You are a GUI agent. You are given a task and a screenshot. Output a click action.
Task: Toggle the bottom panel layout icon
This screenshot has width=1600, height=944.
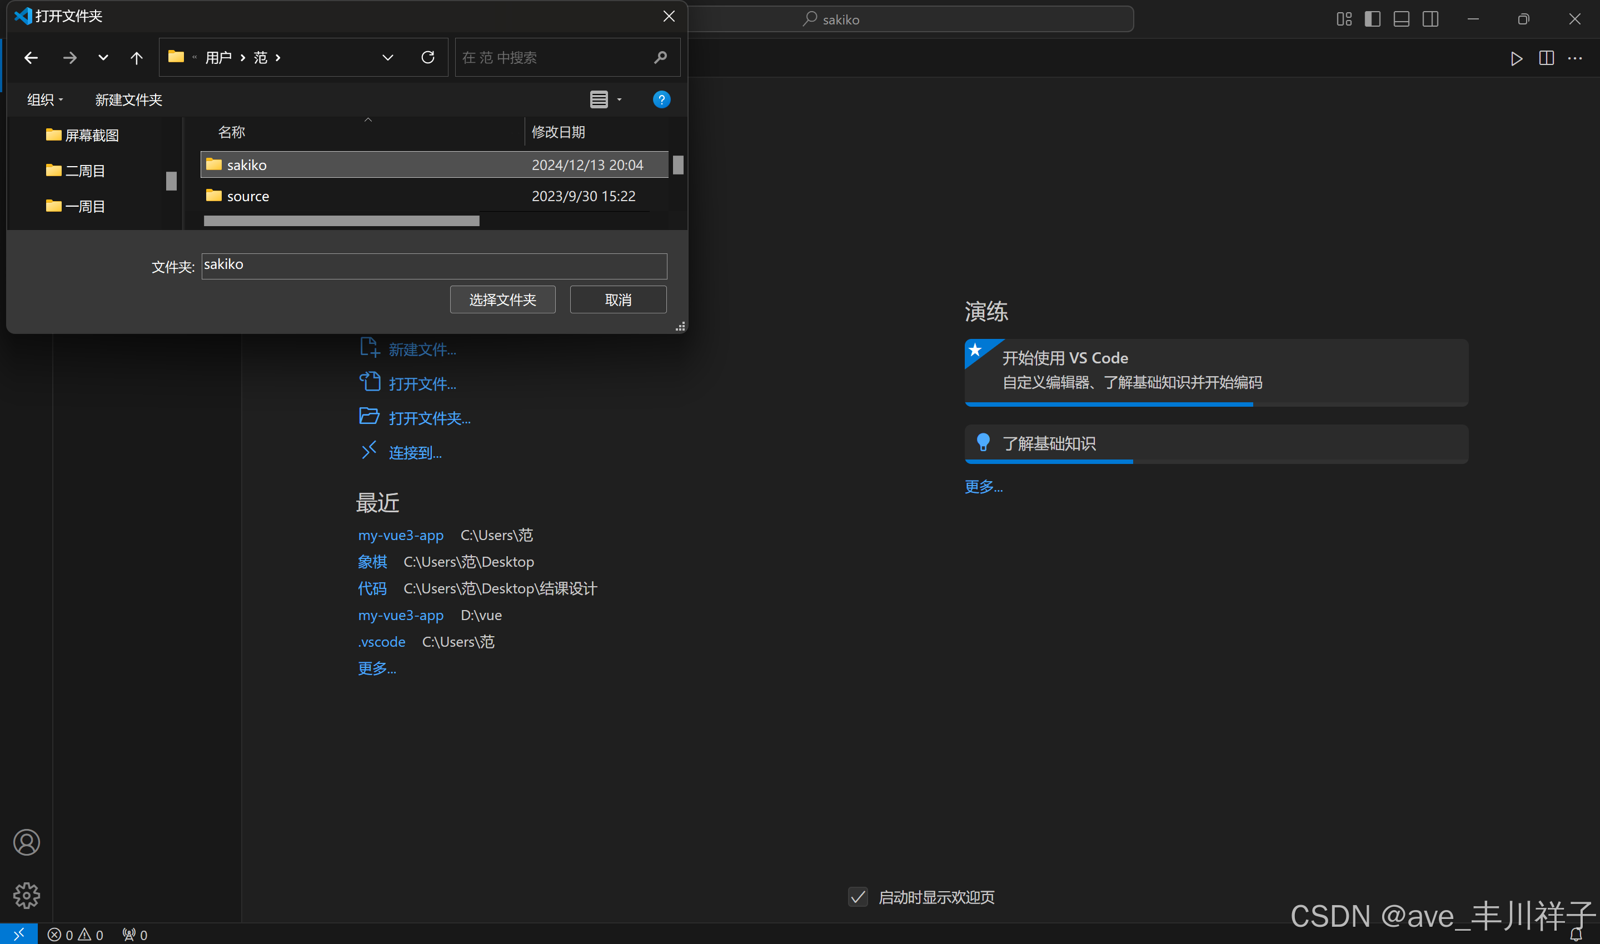(1401, 19)
